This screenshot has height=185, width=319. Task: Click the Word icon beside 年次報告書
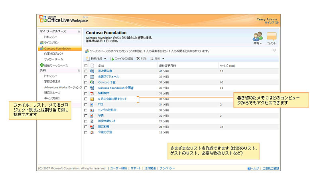coord(92,71)
